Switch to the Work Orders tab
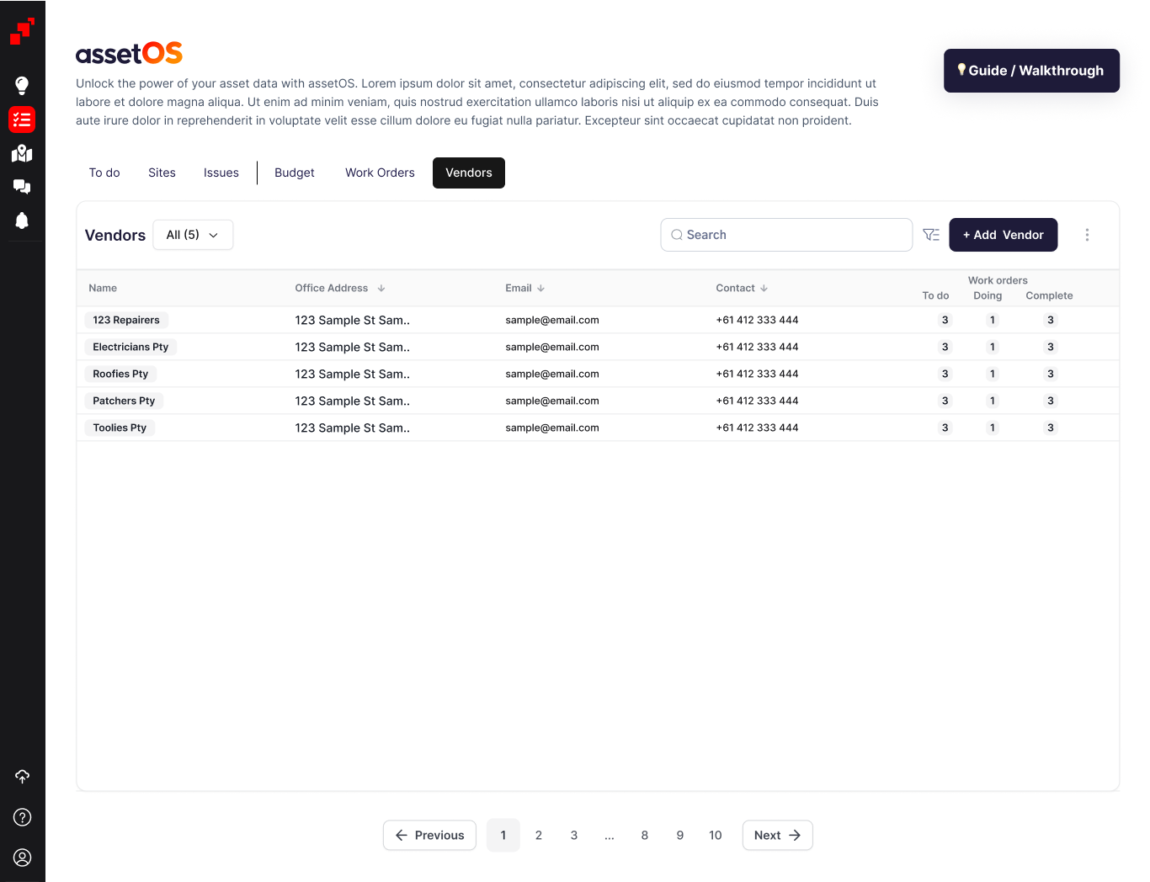1150x882 pixels. click(380, 173)
